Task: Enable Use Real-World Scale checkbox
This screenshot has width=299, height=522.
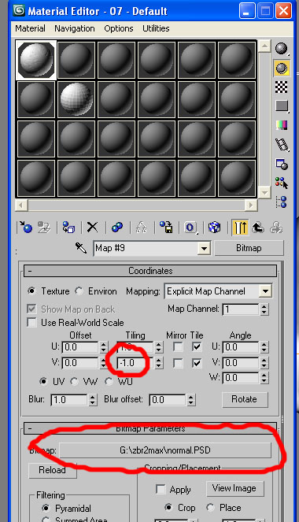Action: [x=31, y=323]
